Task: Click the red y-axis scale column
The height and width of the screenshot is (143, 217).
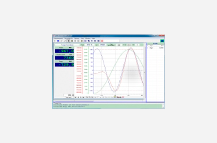Action: click(x=79, y=71)
